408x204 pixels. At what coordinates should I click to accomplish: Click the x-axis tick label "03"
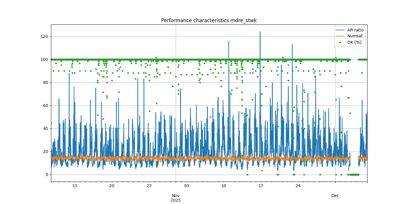(186, 186)
